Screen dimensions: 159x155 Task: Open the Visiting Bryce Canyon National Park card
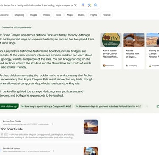(x=153, y=51)
